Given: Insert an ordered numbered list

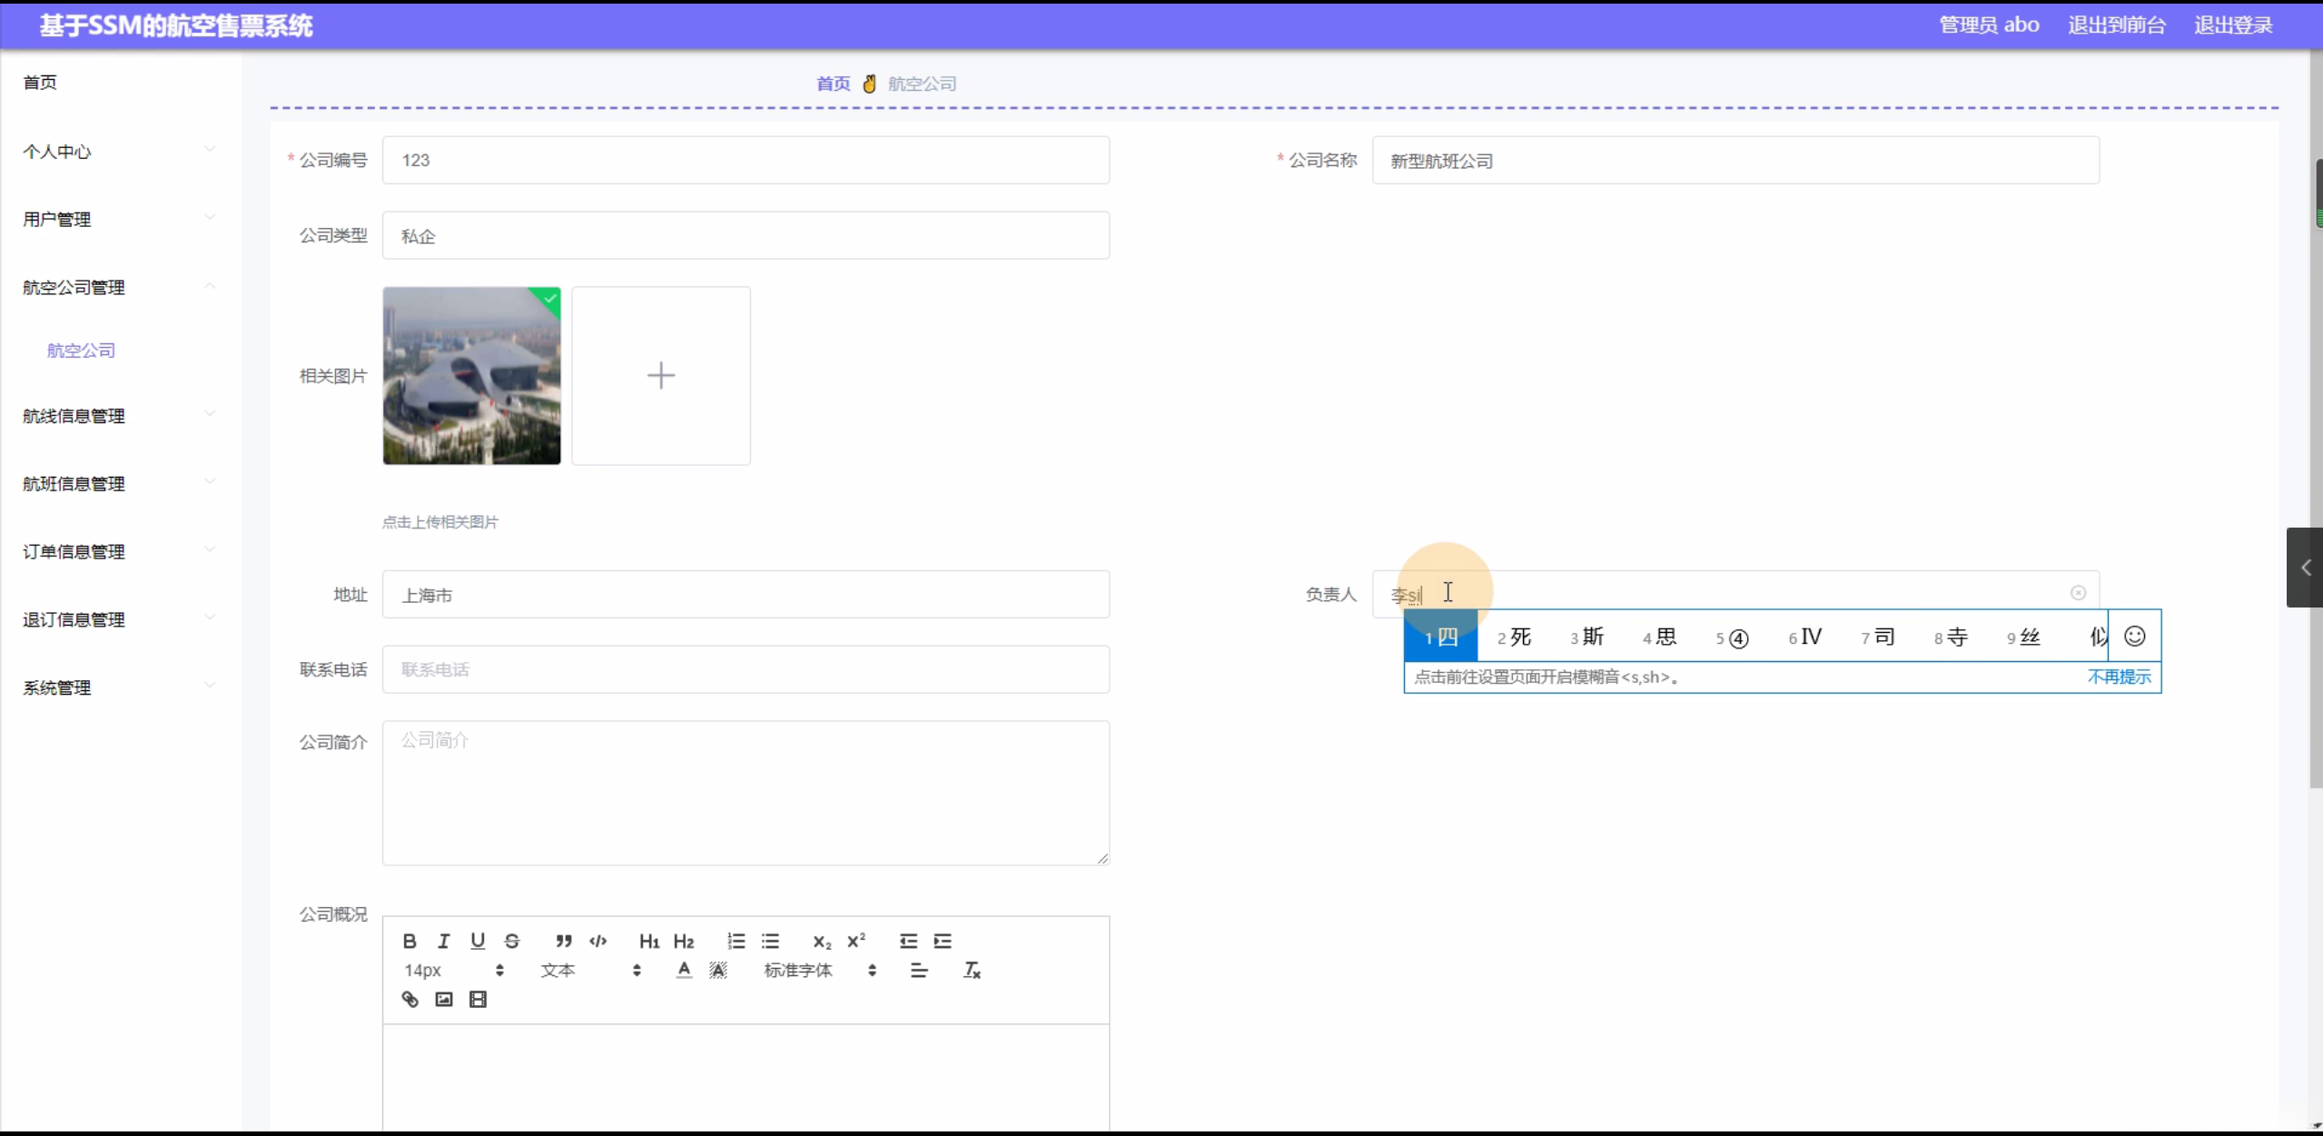Looking at the screenshot, I should click(736, 941).
